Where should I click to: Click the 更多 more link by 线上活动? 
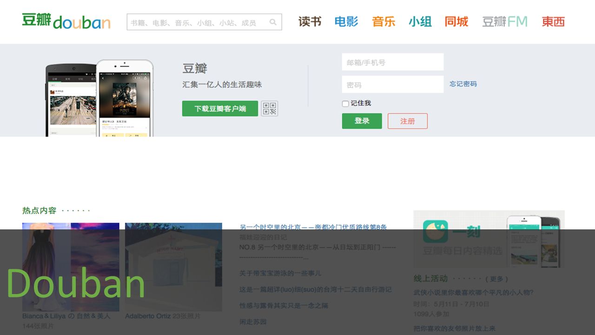[x=496, y=279]
